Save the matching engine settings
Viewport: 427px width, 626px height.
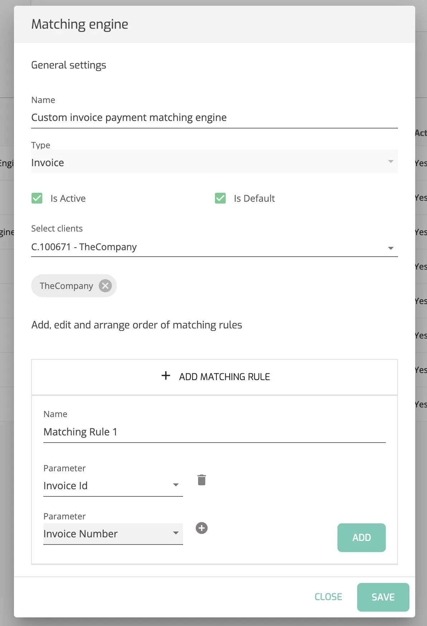point(383,597)
